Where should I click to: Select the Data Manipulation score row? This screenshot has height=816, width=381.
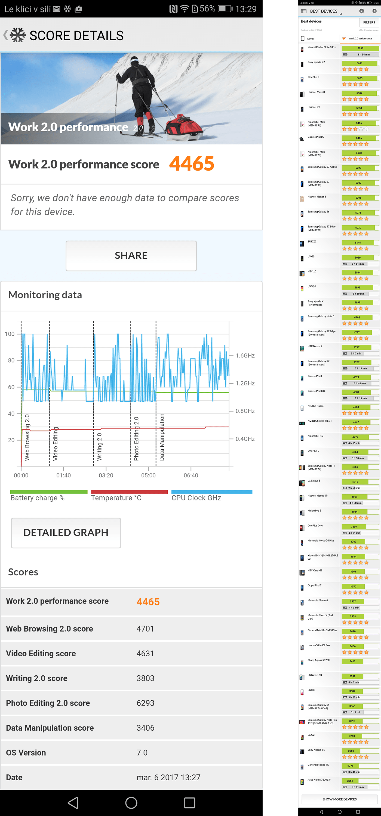(x=131, y=728)
